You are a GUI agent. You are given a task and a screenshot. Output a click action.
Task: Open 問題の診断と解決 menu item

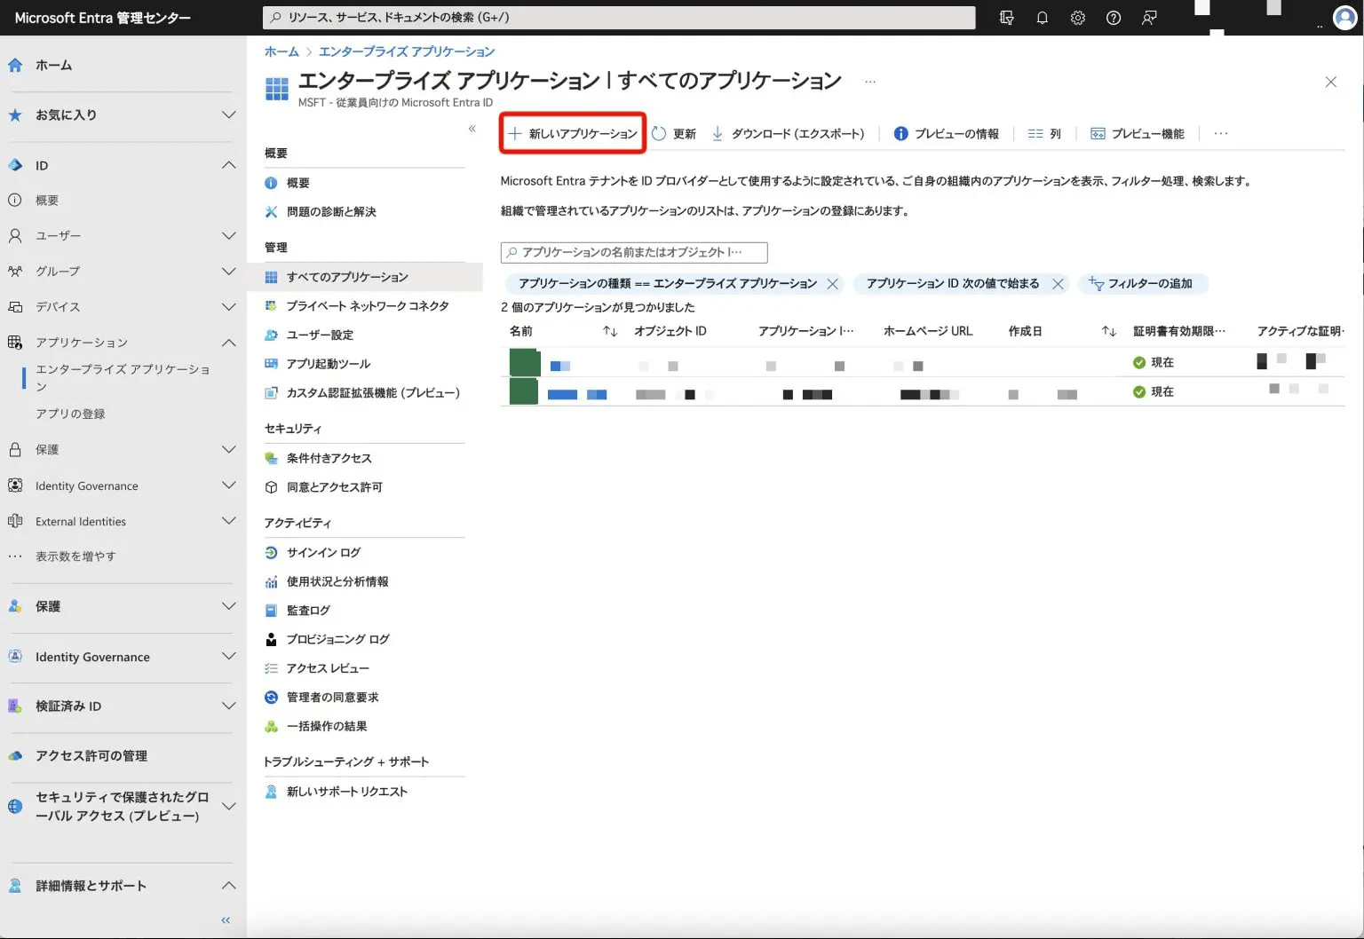point(331,212)
